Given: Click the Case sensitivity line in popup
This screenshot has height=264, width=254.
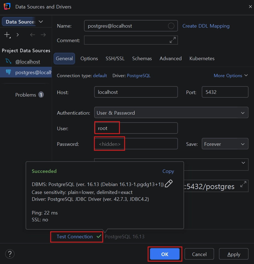Looking at the screenshot, I should pos(82,192).
